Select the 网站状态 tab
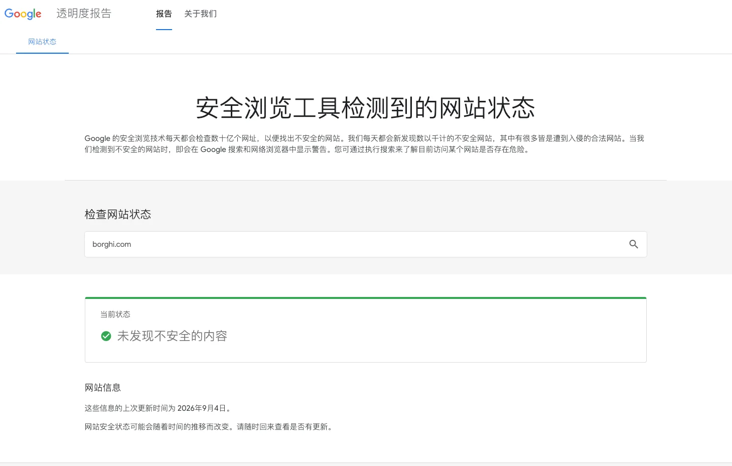732x466 pixels. click(x=42, y=42)
